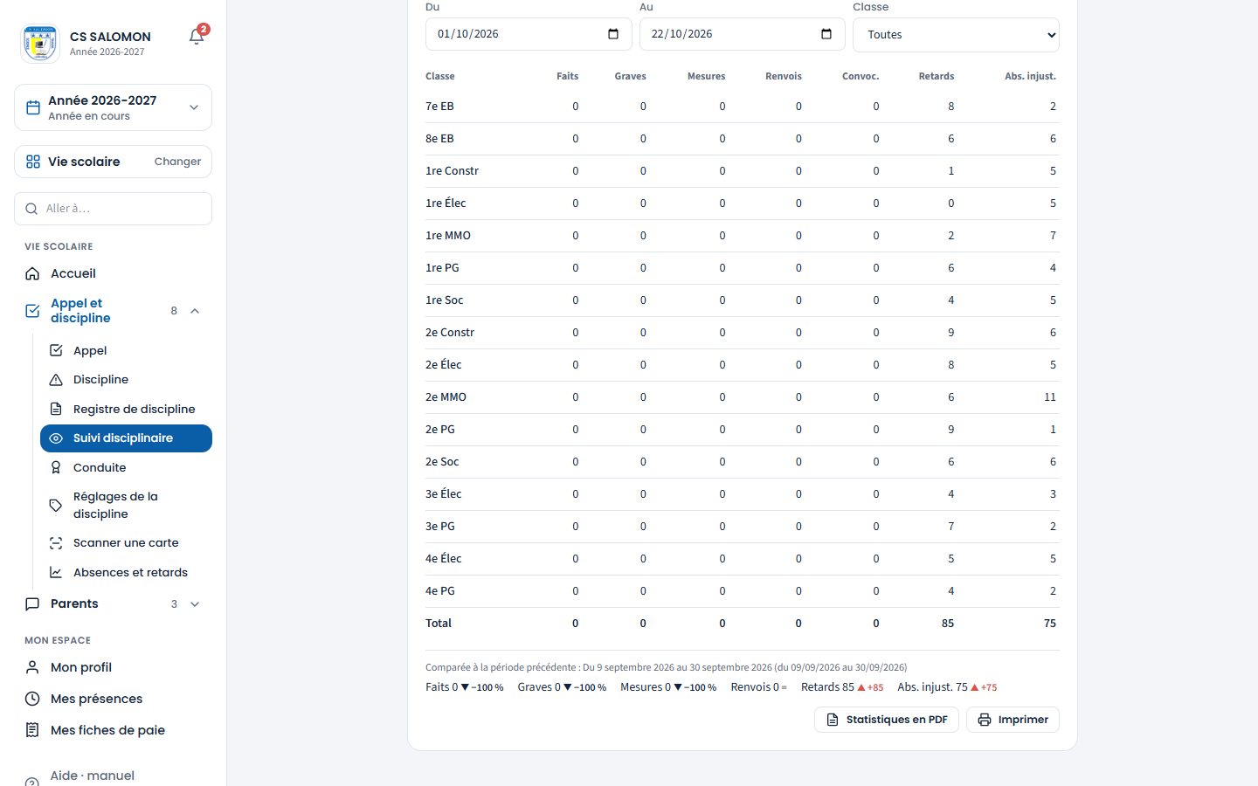Click the CS SALOMON school logo
The width and height of the screenshot is (1258, 786).
pyautogui.click(x=39, y=44)
